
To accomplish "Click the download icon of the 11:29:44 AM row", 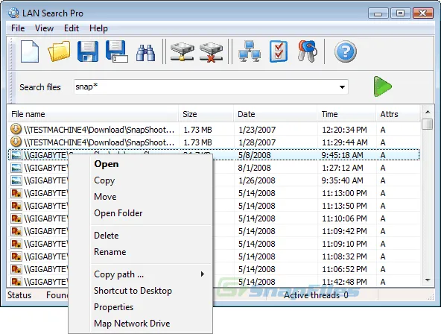I will (x=16, y=142).
